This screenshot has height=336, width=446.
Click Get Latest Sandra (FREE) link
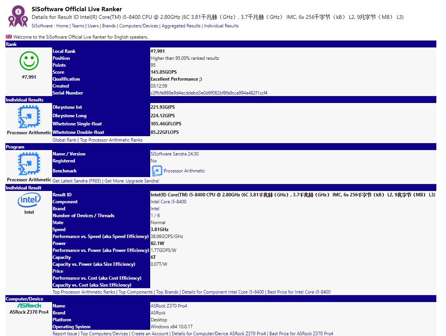pyautogui.click(x=77, y=181)
